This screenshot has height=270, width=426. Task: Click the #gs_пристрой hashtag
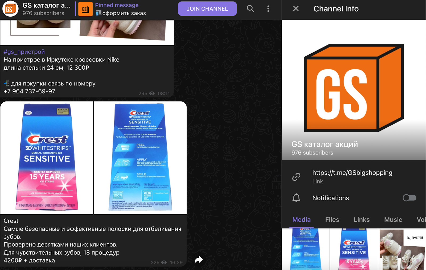[x=24, y=52]
